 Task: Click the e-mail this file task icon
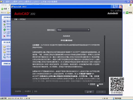(x=4, y=32)
